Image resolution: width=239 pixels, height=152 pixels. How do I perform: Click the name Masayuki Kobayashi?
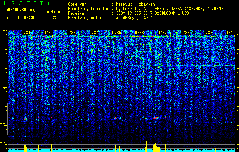(136, 4)
